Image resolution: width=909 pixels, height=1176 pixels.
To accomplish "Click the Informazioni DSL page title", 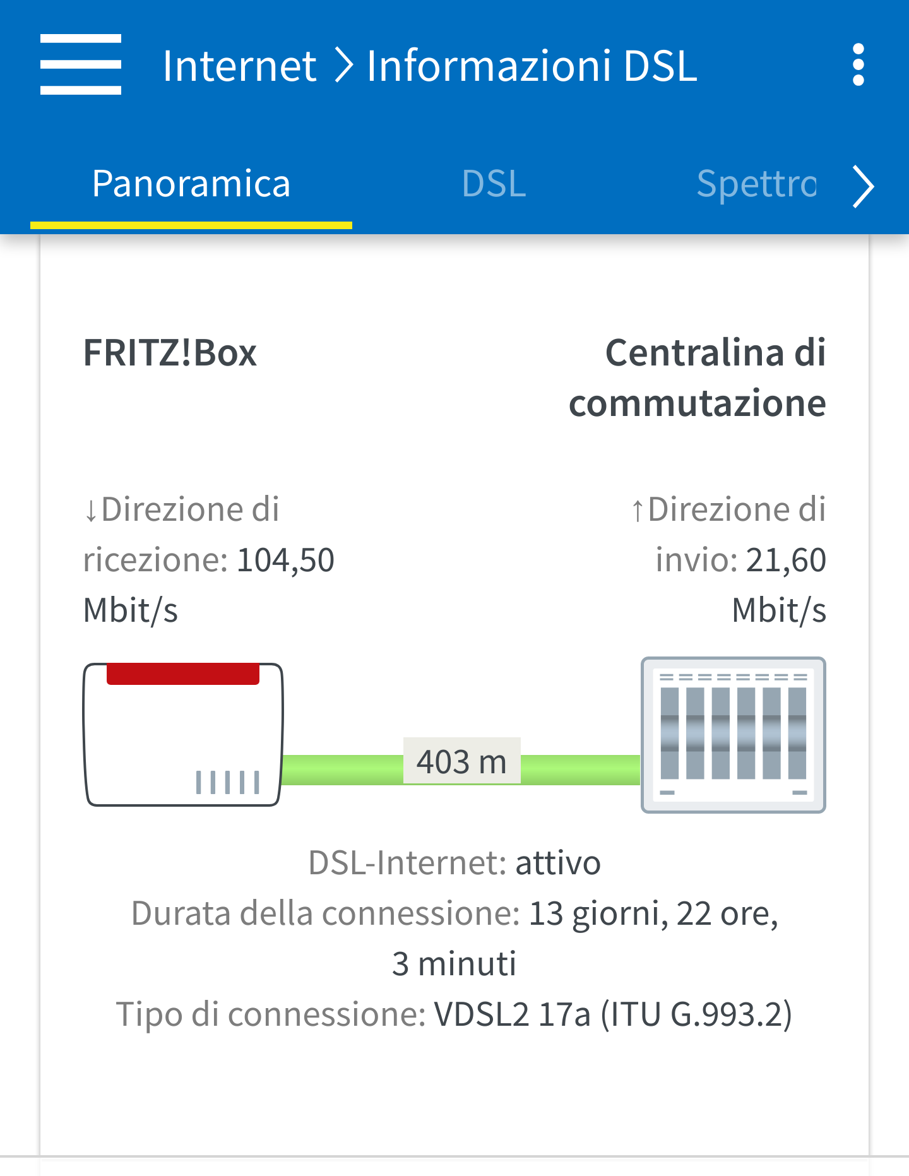I will pos(532,65).
